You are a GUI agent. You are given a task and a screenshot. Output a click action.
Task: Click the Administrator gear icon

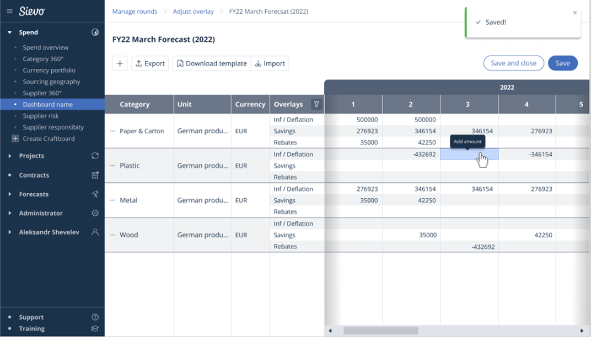(95, 213)
